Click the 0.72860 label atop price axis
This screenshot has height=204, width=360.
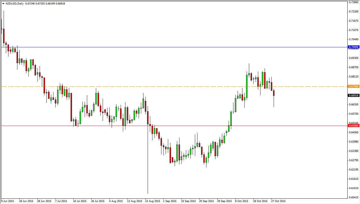coord(353,3)
